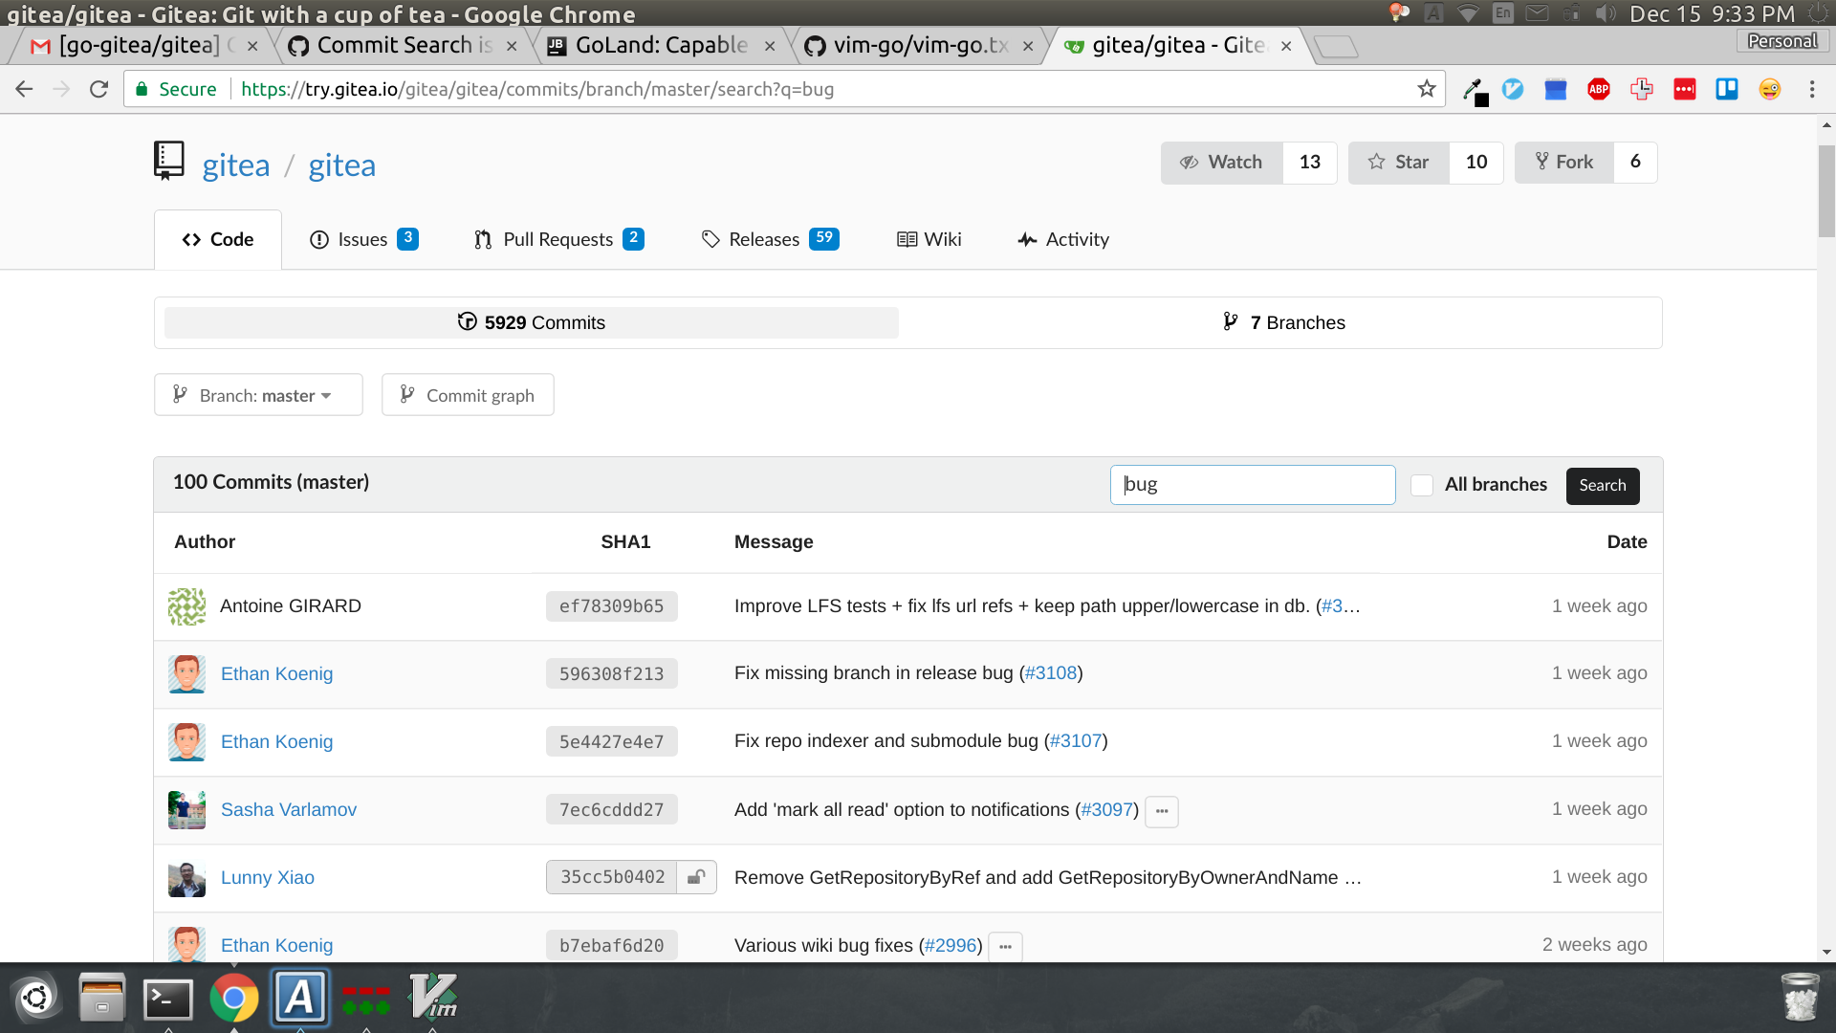This screenshot has width=1836, height=1033.
Task: Open the Ubuntu launcher icon
Action: [36, 999]
